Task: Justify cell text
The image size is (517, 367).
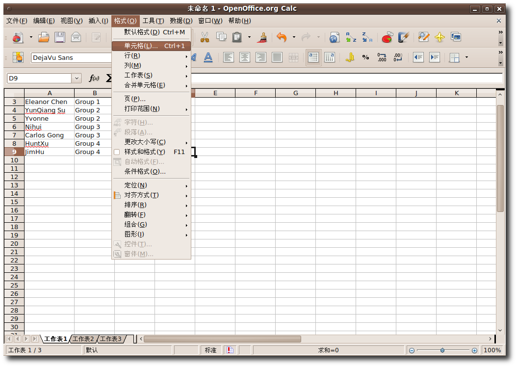Action: point(277,57)
